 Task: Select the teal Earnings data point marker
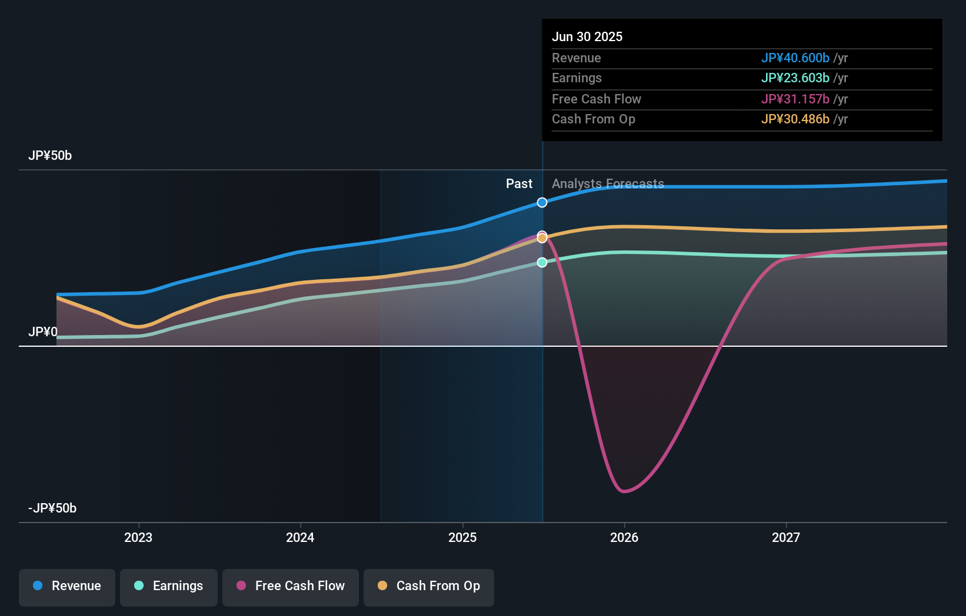pyautogui.click(x=542, y=263)
